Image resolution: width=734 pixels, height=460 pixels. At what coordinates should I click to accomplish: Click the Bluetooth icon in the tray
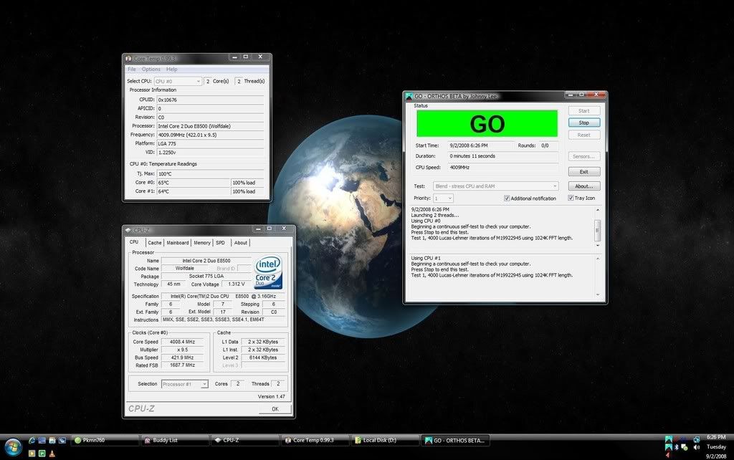pos(676,446)
